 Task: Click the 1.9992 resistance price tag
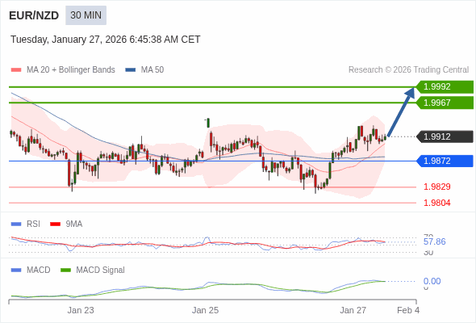pyautogui.click(x=445, y=87)
